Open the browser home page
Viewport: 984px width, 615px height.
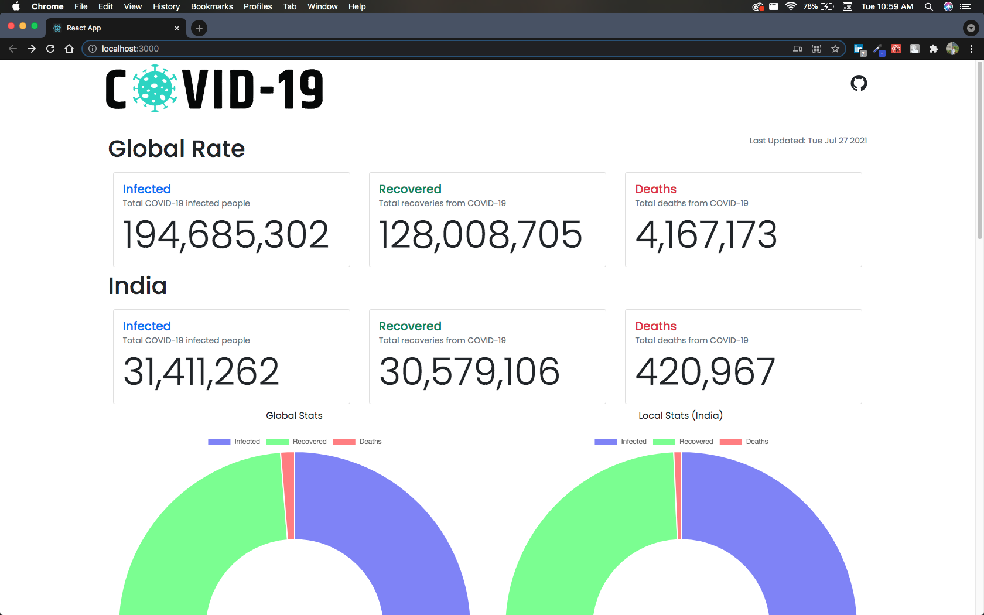tap(69, 49)
